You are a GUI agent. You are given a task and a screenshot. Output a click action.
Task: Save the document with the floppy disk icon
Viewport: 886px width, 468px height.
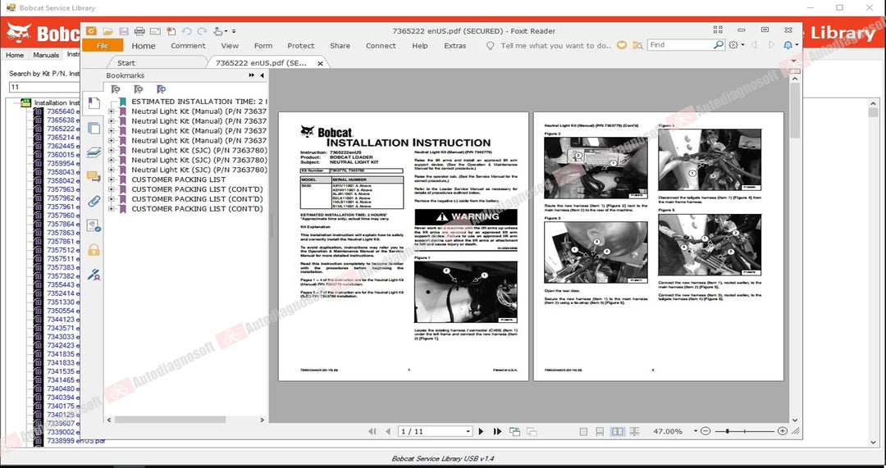[123, 32]
